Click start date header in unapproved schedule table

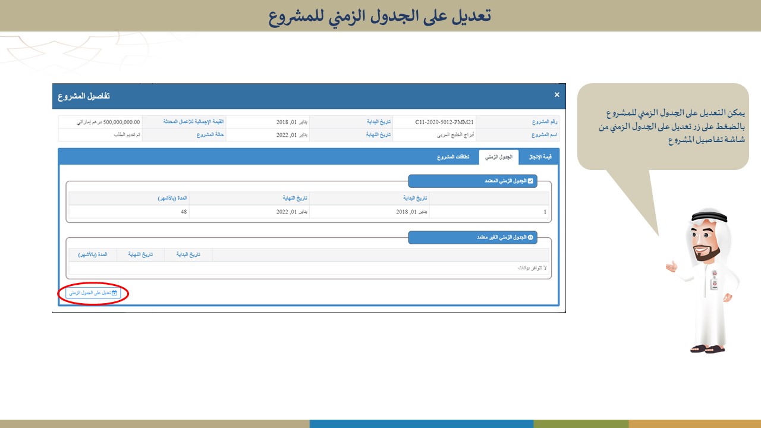188,254
